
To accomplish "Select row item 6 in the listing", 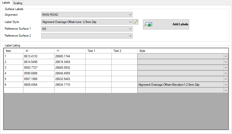I will coord(13,85).
